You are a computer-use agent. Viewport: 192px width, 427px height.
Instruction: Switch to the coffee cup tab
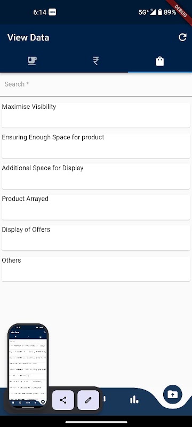pos(32,61)
